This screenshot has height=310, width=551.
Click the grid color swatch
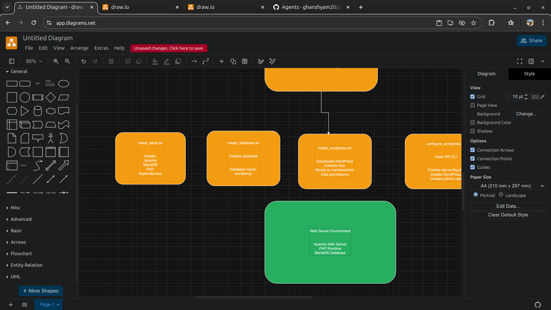[x=535, y=97]
